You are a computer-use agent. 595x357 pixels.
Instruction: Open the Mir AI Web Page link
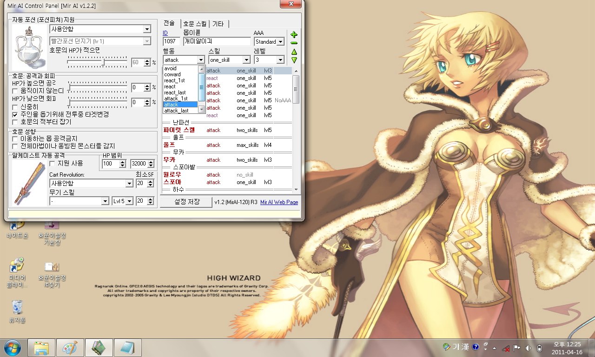coord(279,202)
